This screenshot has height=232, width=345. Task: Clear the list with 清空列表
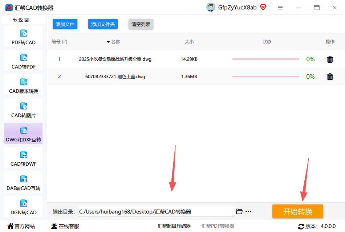[x=141, y=24]
